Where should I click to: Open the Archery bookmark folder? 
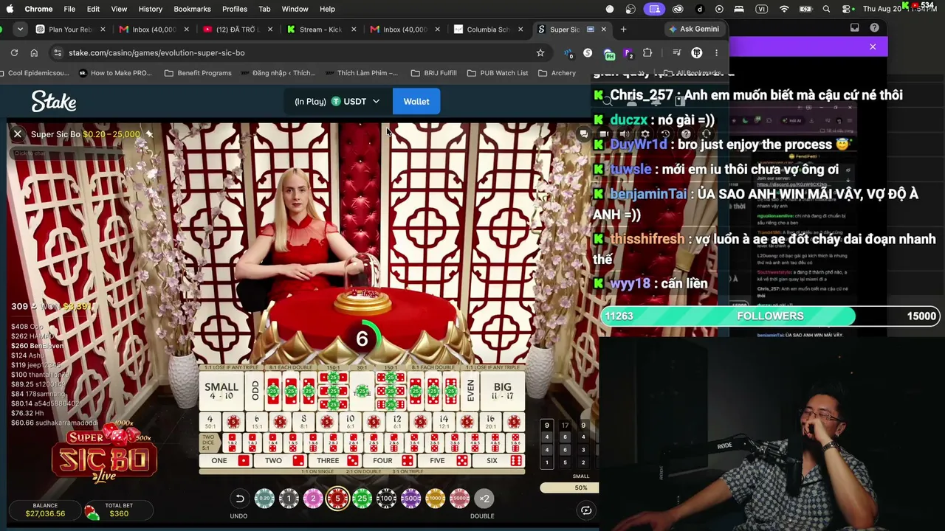pyautogui.click(x=557, y=73)
